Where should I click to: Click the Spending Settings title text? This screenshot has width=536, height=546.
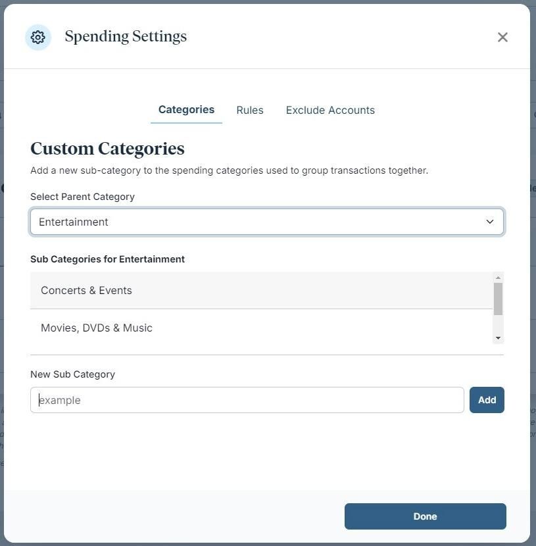click(126, 37)
